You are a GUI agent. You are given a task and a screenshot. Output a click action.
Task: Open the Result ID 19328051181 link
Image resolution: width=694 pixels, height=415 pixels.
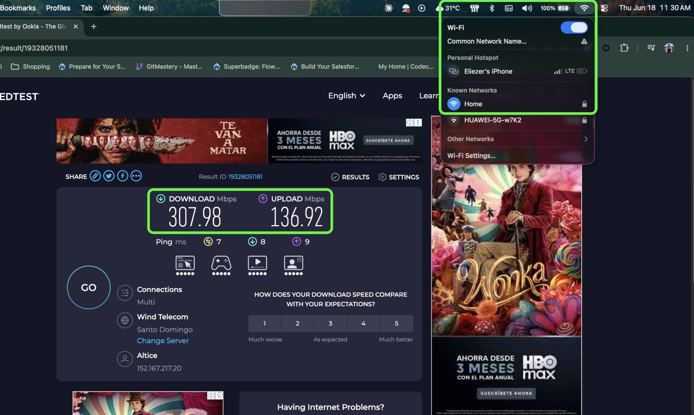coord(245,177)
